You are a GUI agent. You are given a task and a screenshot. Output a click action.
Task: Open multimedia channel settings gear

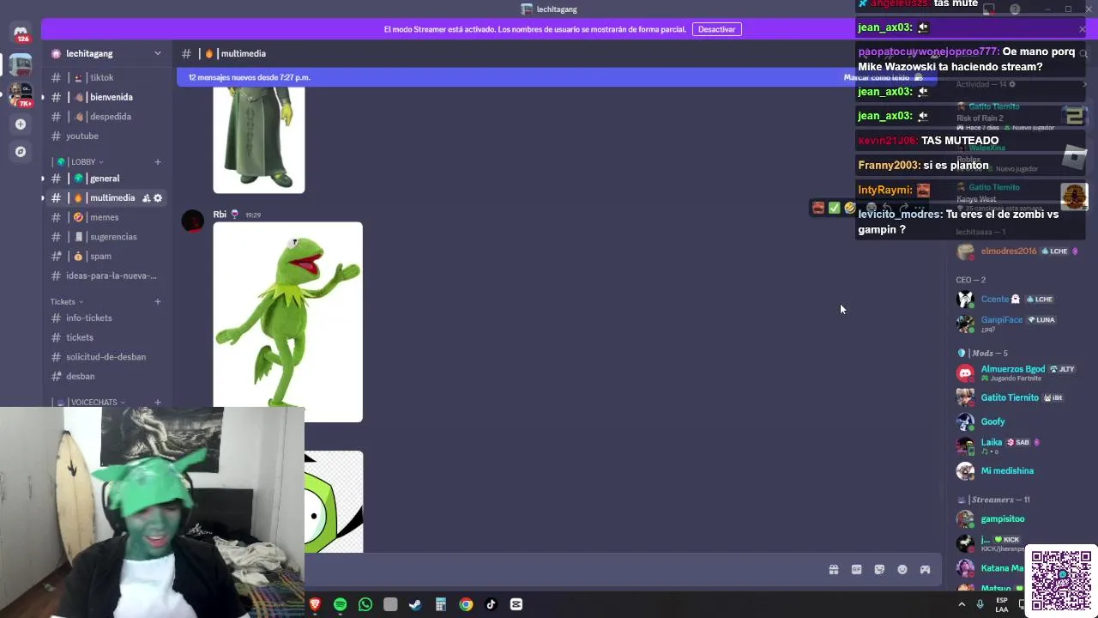coord(158,198)
